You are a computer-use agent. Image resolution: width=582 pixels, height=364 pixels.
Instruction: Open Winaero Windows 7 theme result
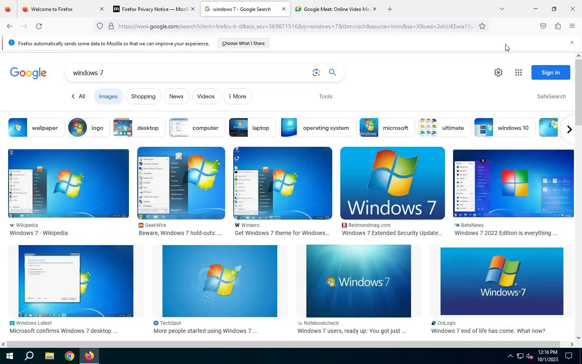[282, 233]
